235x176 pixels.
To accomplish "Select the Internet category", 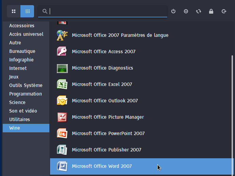I will tap(18, 68).
